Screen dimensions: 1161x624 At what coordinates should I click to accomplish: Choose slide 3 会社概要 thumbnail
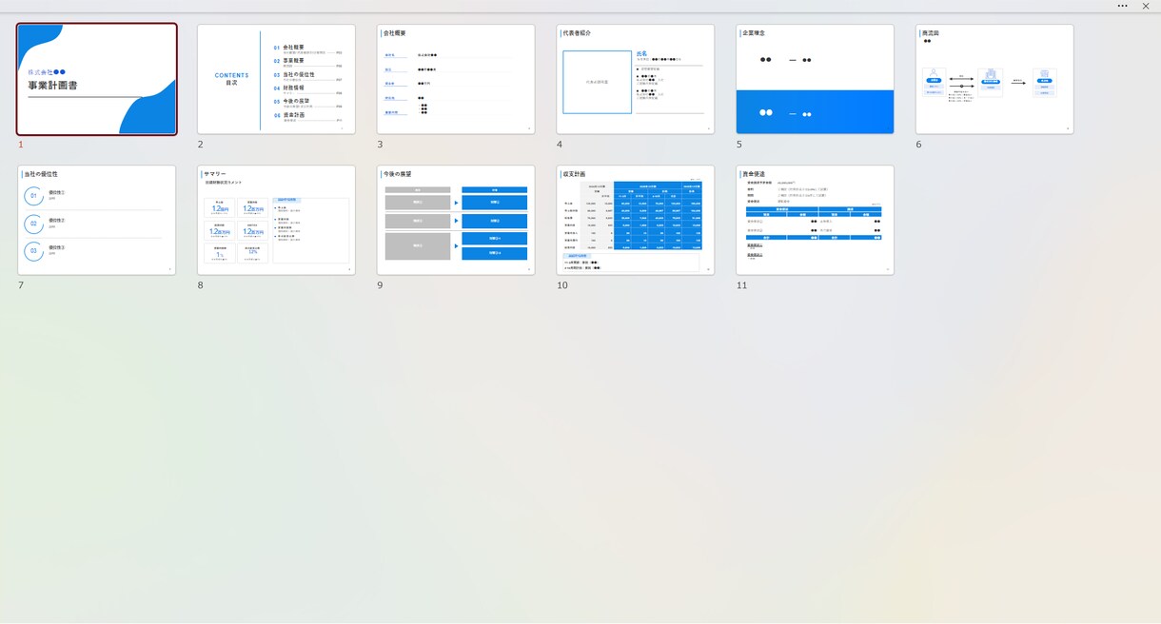point(456,79)
